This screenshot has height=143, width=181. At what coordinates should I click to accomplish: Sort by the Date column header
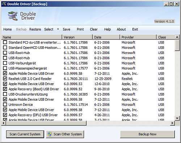pos(106,37)
